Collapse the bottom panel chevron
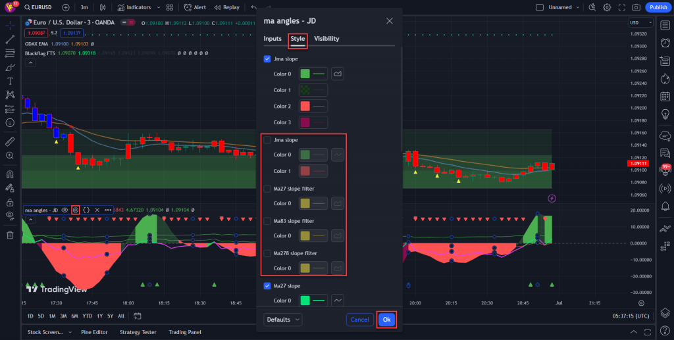This screenshot has height=340, width=674. pyautogui.click(x=634, y=332)
